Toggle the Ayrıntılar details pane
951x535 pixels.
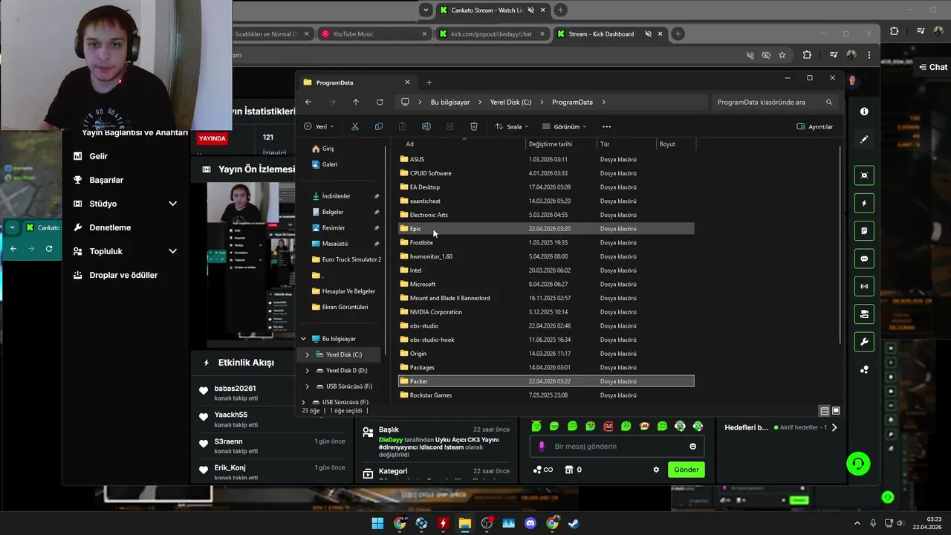pos(815,126)
